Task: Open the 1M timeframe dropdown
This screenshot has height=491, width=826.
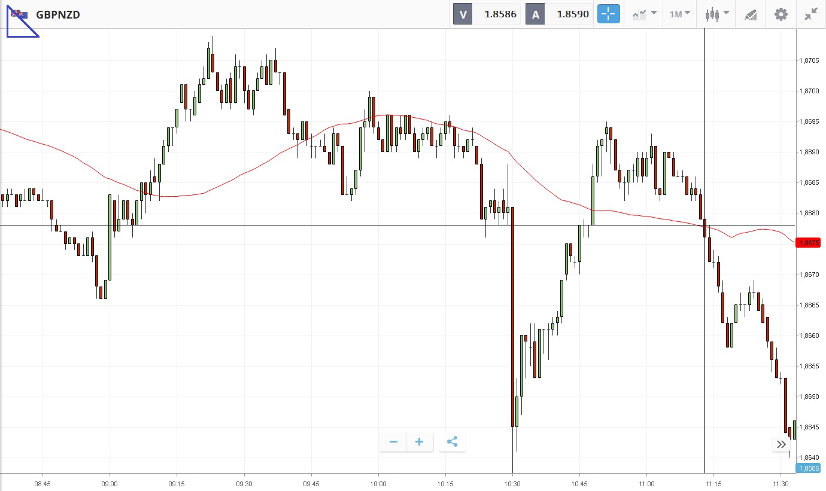Action: (x=679, y=14)
